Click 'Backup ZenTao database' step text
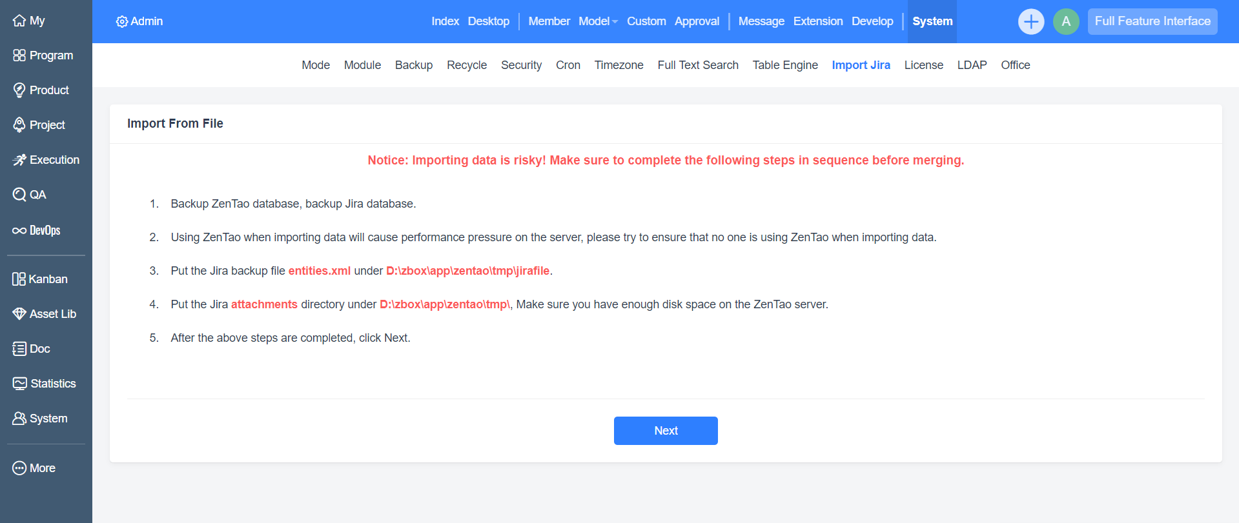The image size is (1239, 523). click(x=293, y=204)
